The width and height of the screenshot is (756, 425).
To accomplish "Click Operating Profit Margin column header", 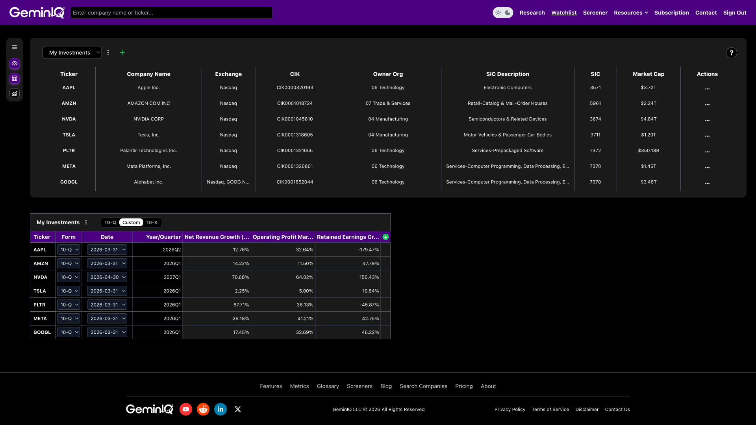I will [x=283, y=237].
